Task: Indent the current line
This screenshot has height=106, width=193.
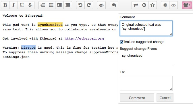Action: 59,5
